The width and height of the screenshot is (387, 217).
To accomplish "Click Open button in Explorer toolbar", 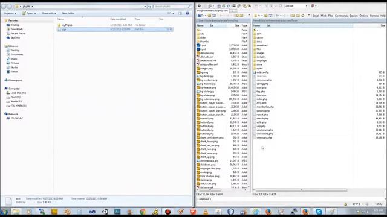I will pyautogui.click(x=29, y=13).
